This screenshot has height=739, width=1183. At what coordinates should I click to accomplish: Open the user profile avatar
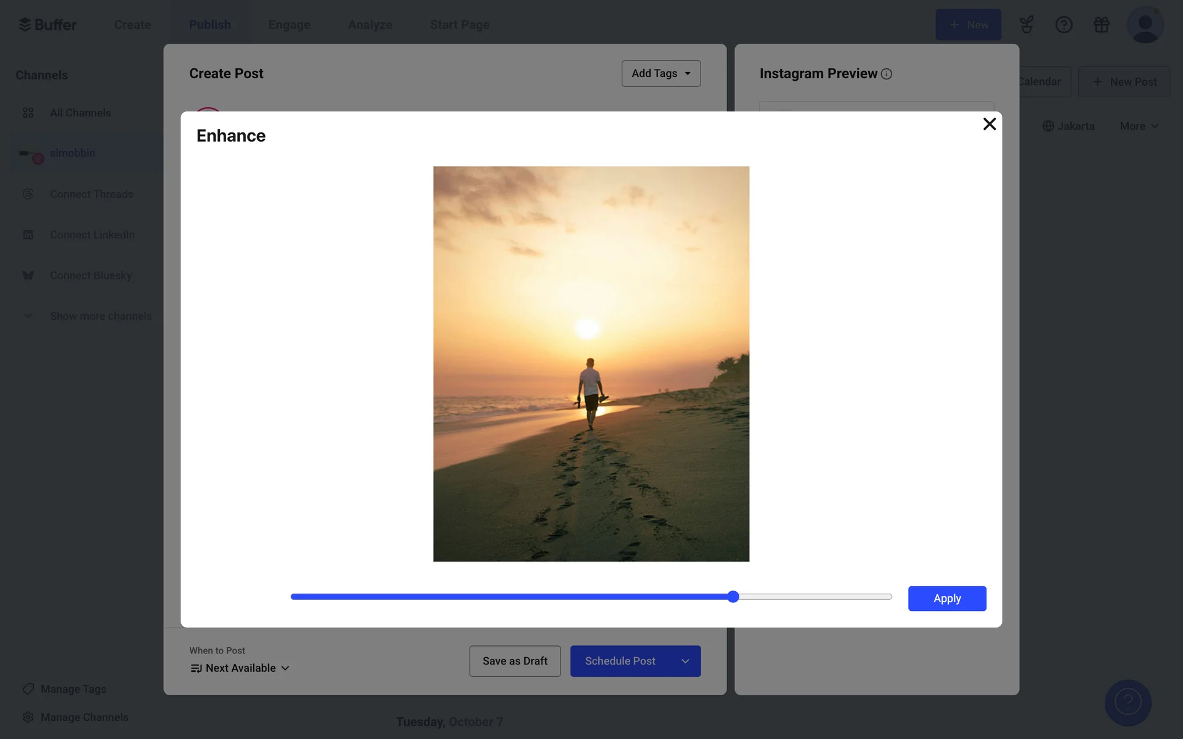pyautogui.click(x=1145, y=25)
